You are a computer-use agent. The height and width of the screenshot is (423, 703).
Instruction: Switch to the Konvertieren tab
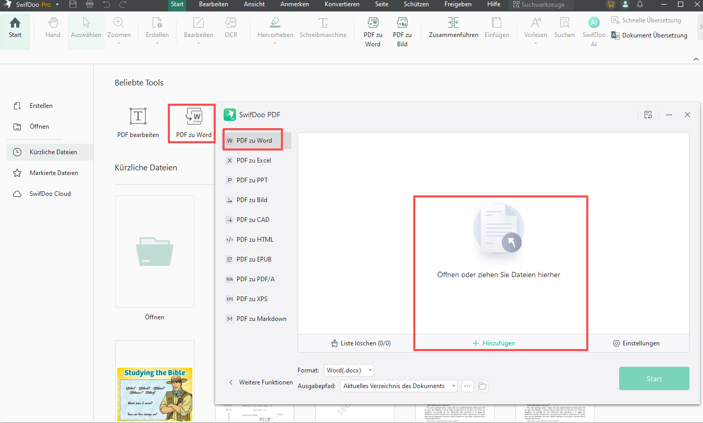341,4
